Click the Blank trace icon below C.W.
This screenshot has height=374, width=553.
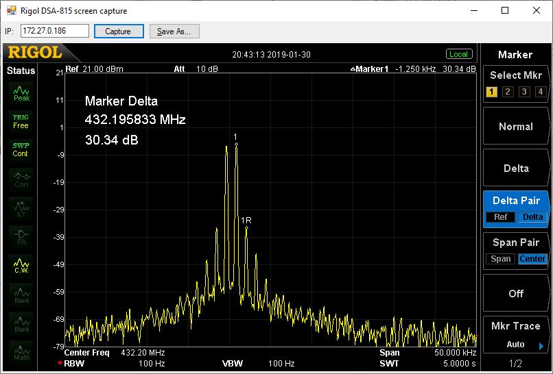(x=21, y=295)
